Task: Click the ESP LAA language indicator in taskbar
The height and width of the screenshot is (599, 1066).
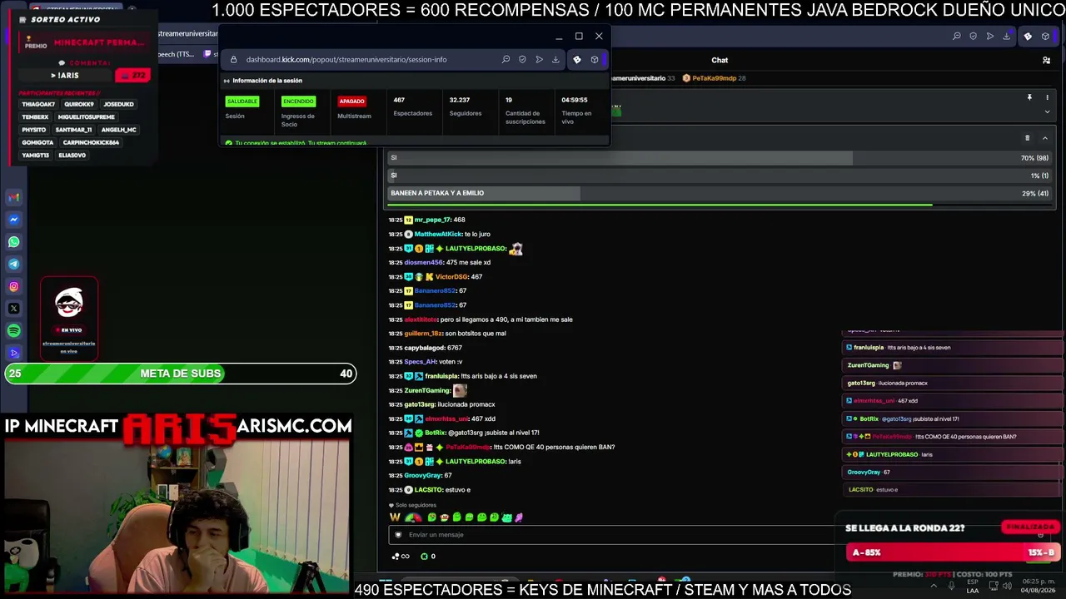Action: [x=973, y=587]
